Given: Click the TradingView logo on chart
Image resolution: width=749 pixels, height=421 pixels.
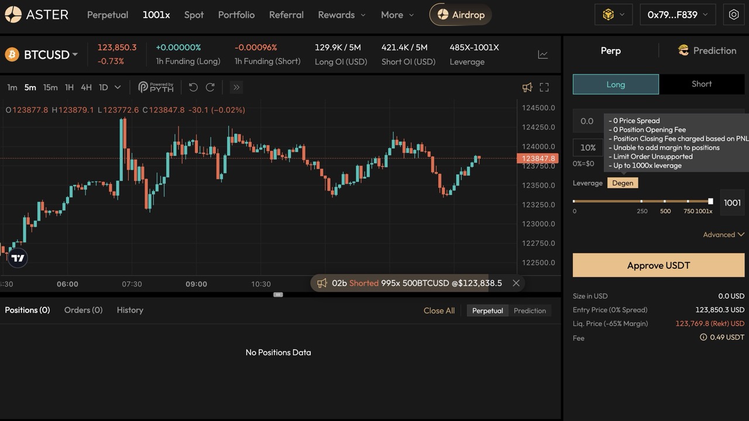Looking at the screenshot, I should pyautogui.click(x=18, y=258).
